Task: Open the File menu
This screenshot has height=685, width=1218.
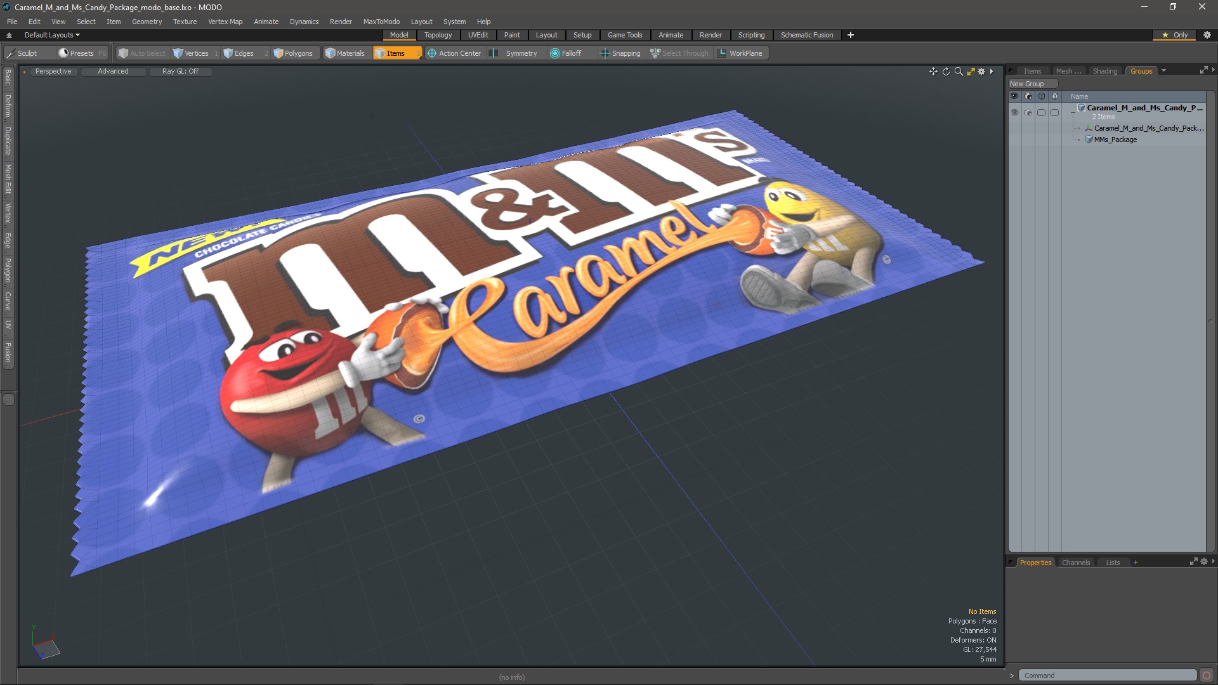Action: tap(12, 22)
